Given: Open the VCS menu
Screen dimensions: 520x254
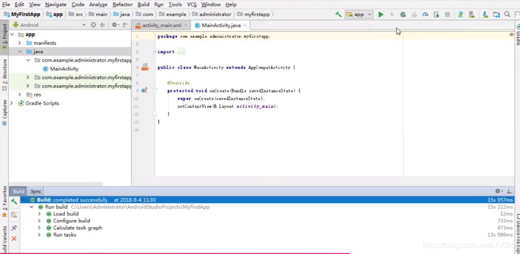Looking at the screenshot, I should point(192,5).
